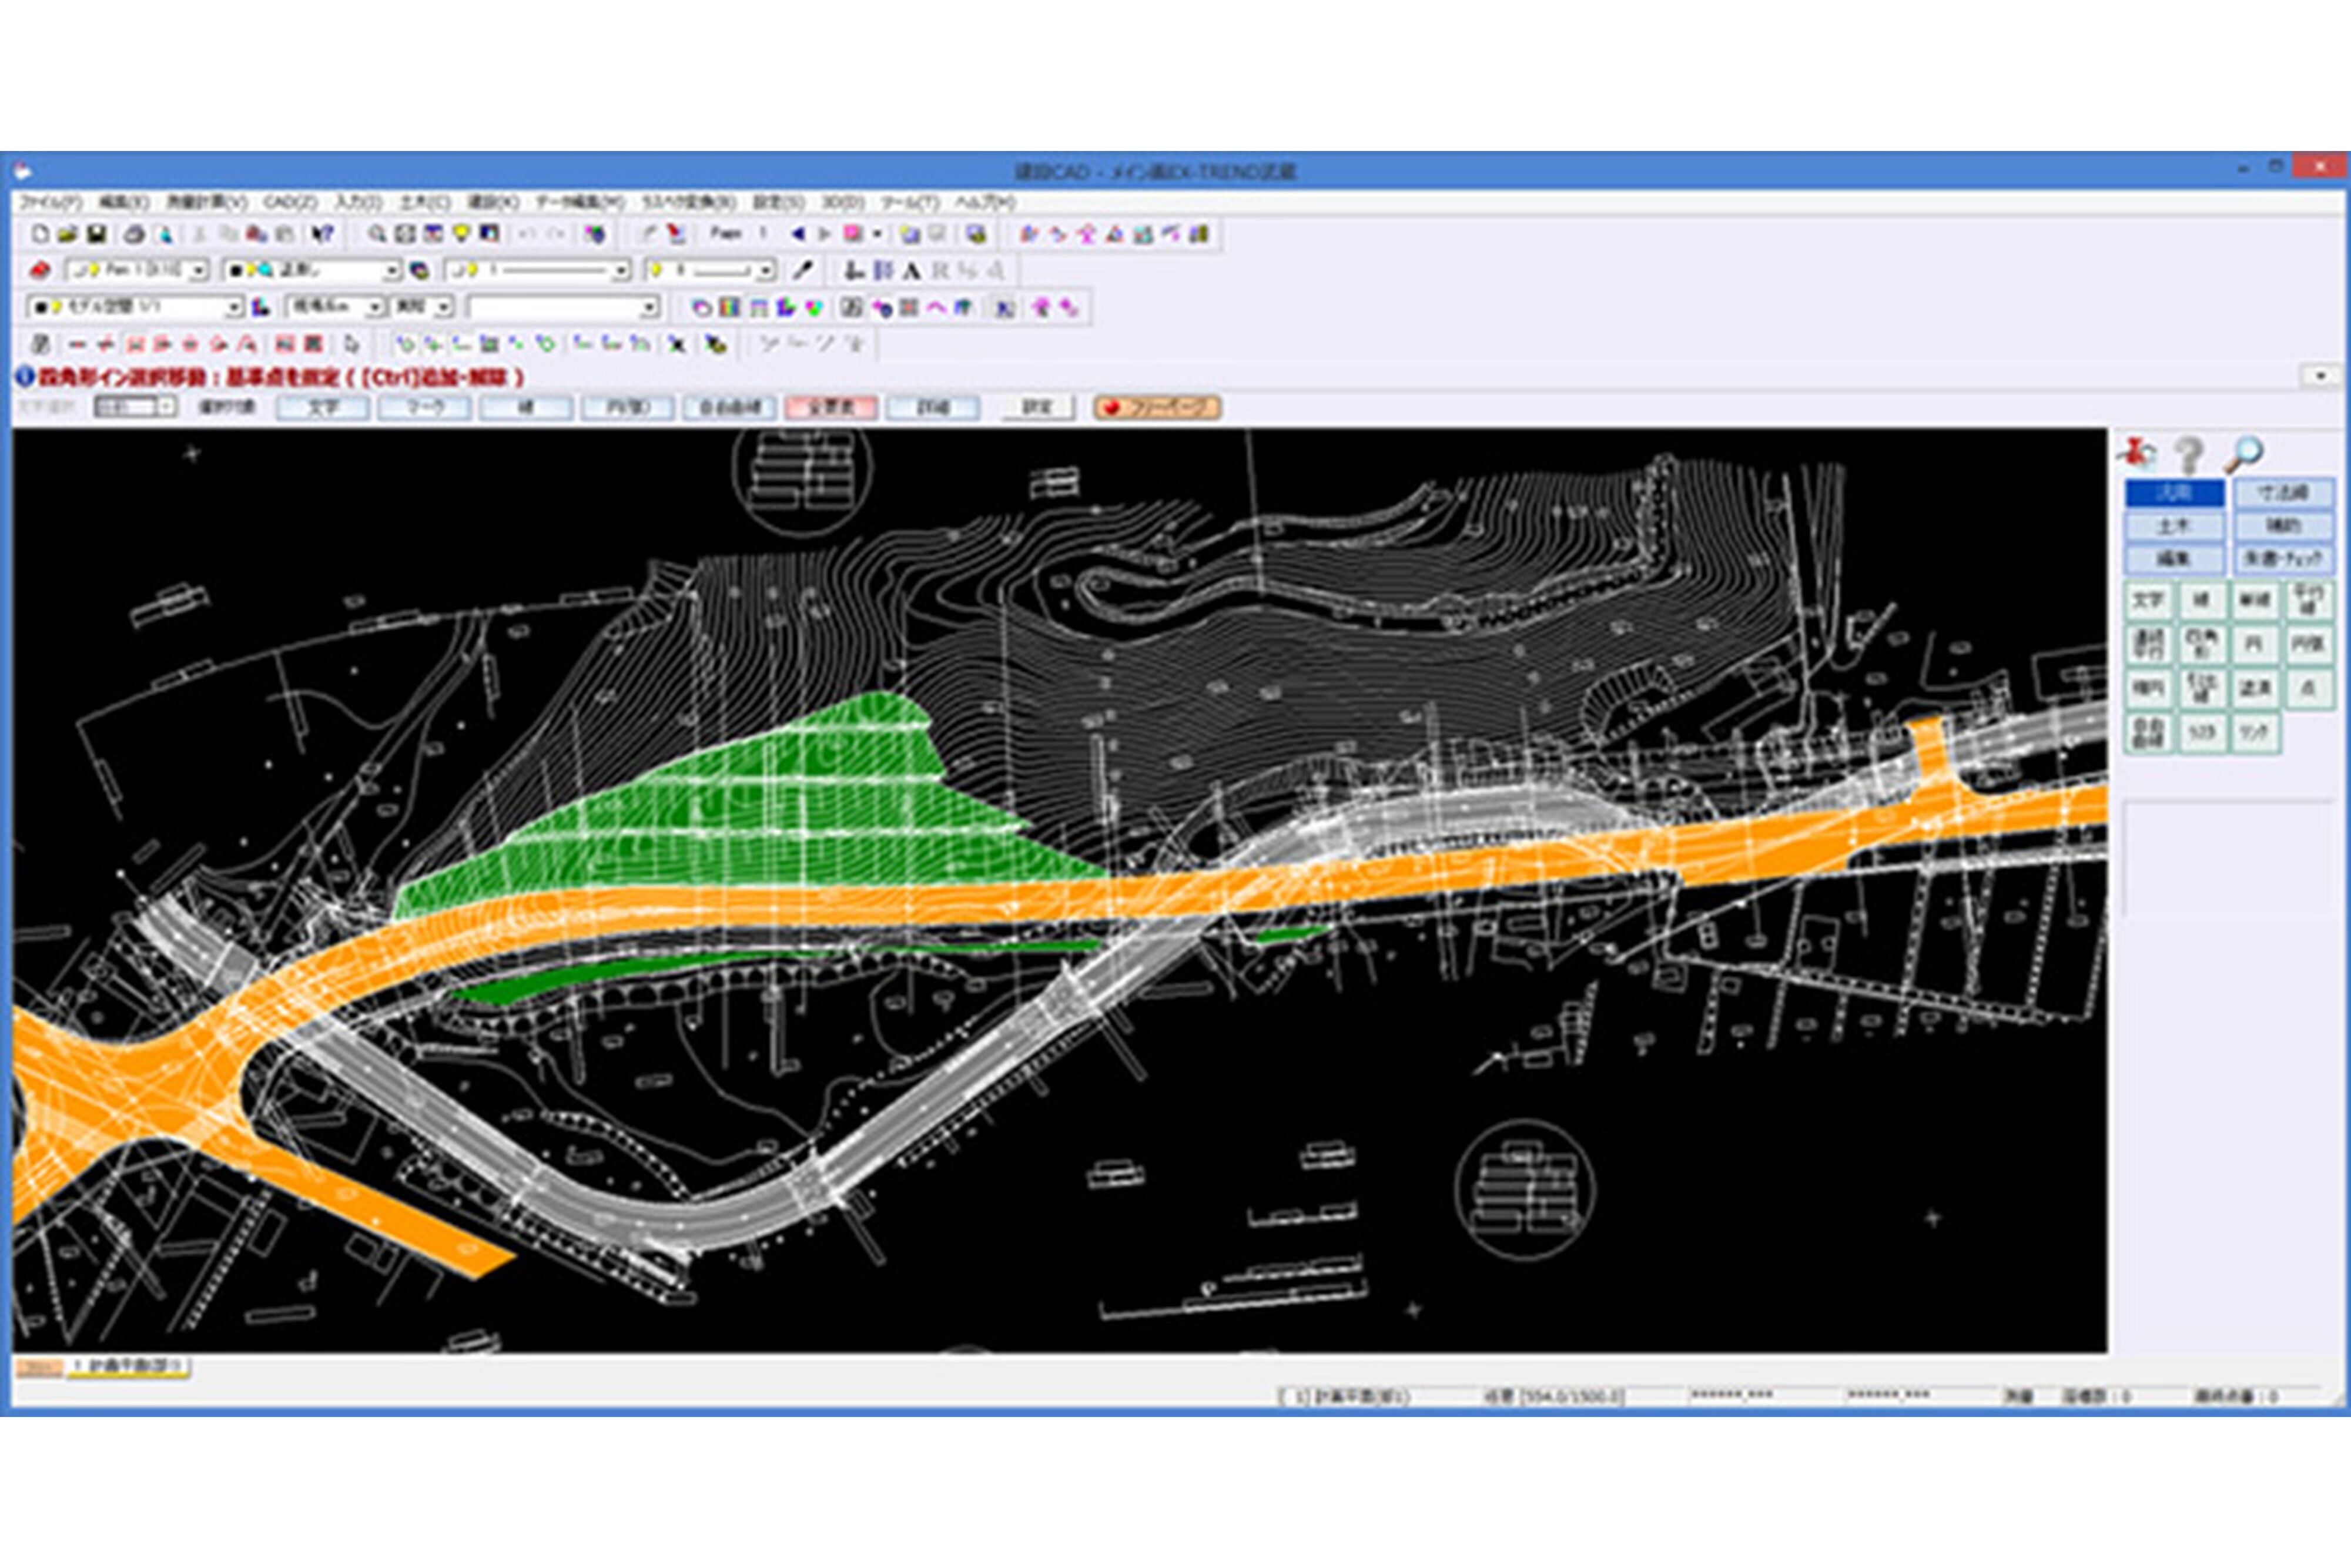Expand the モデル空間 scale dropdown
This screenshot has height=1568, width=2351.
(234, 308)
